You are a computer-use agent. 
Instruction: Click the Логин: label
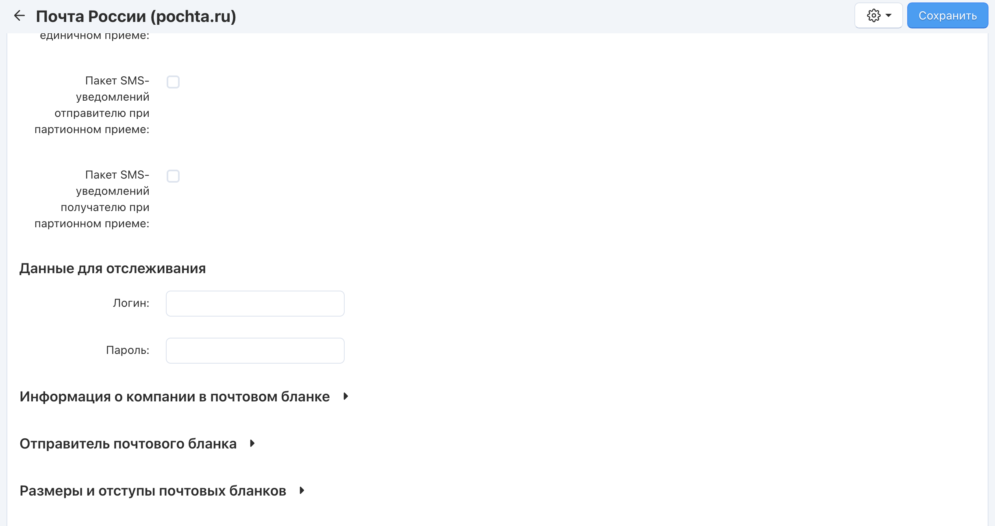click(x=131, y=303)
